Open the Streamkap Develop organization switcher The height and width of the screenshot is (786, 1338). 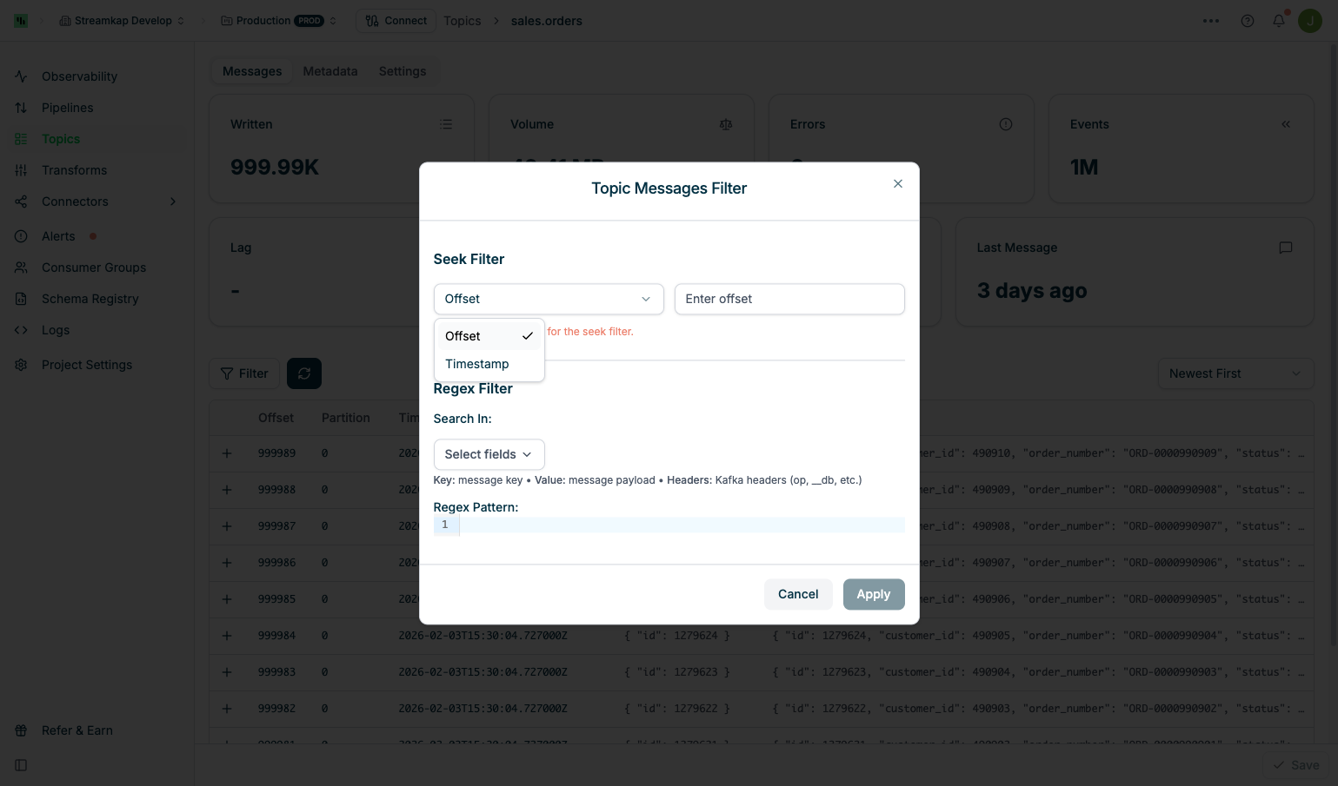122,21
